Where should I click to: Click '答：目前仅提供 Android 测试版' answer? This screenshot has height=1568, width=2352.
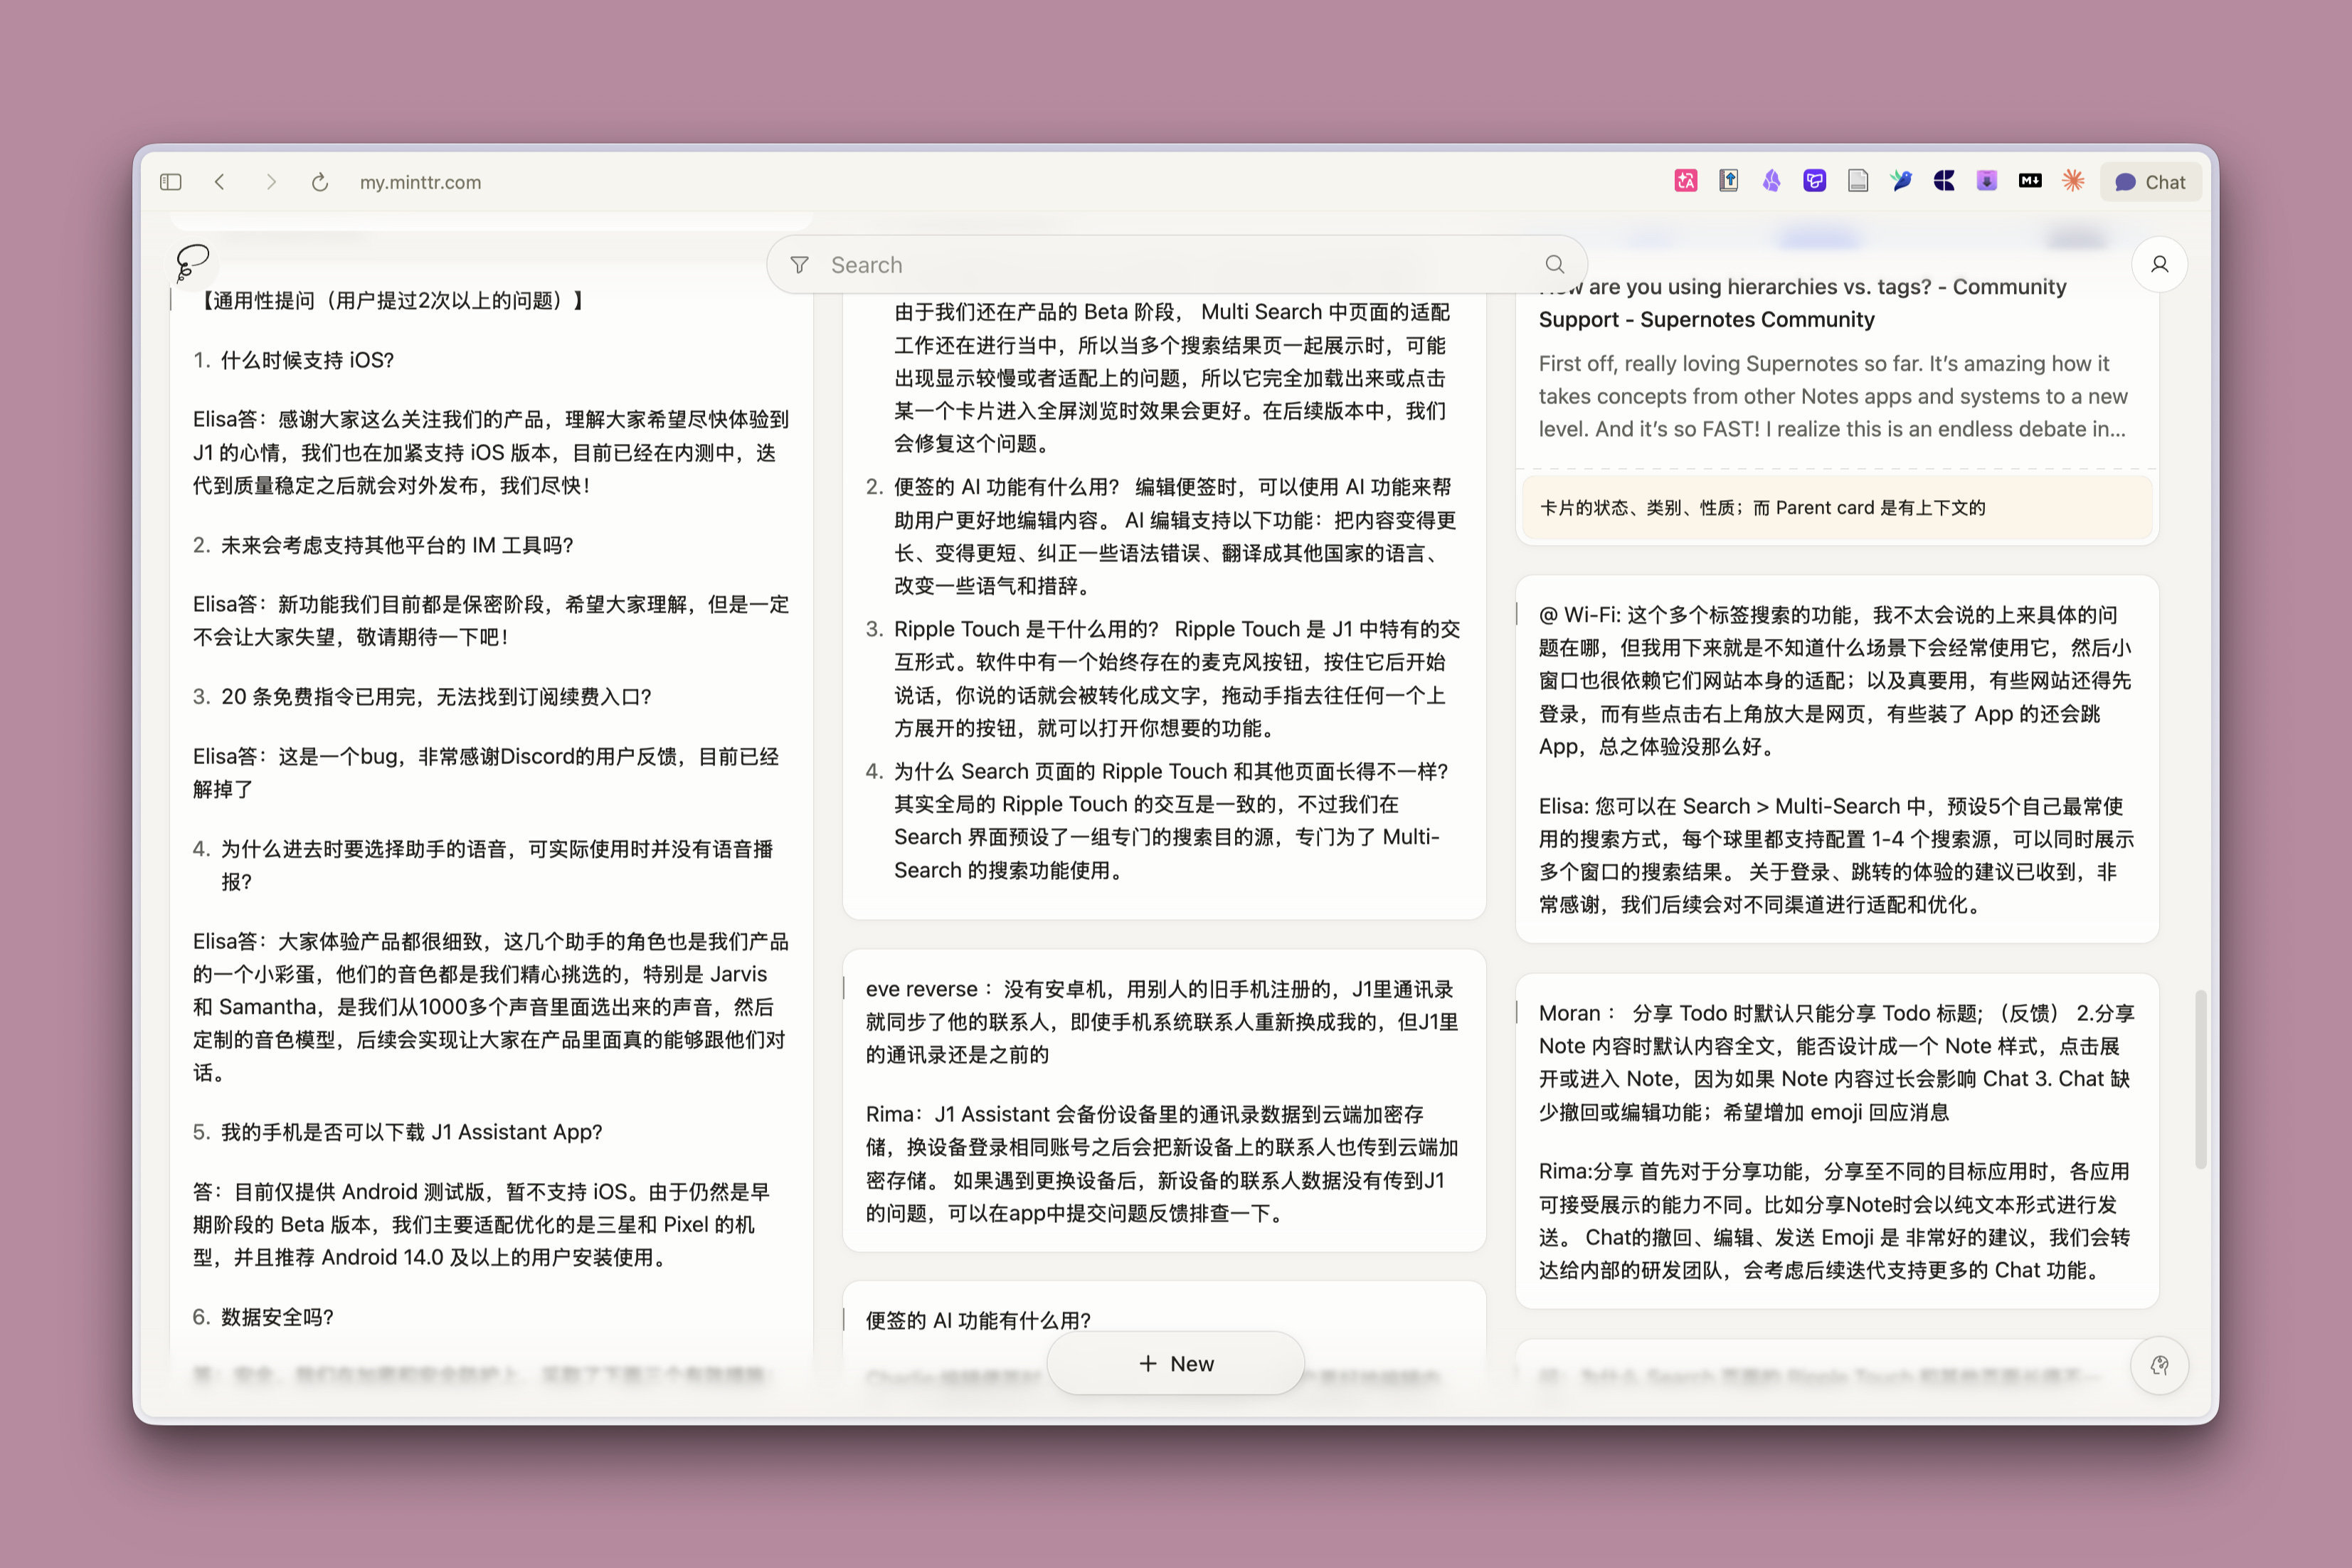tap(481, 1224)
